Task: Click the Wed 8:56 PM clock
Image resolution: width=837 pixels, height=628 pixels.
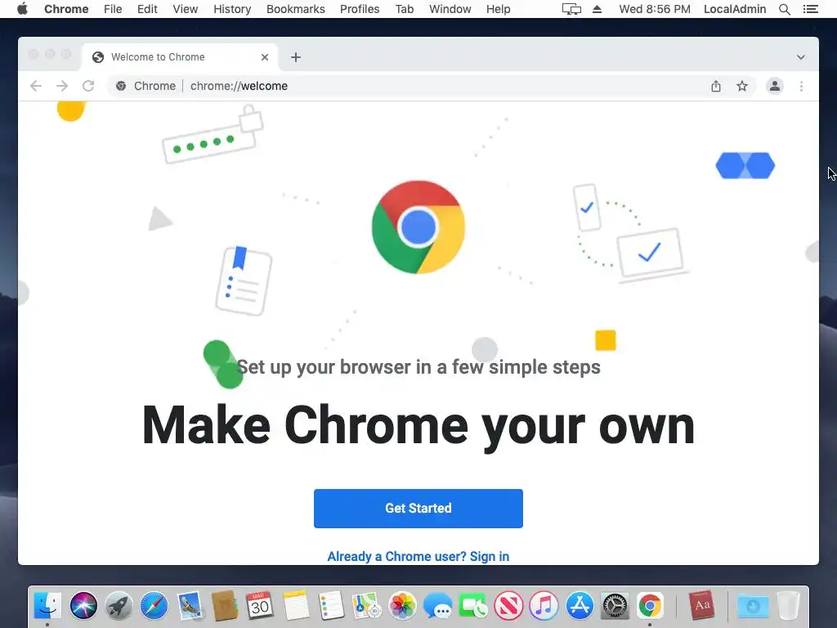Action: 655,9
